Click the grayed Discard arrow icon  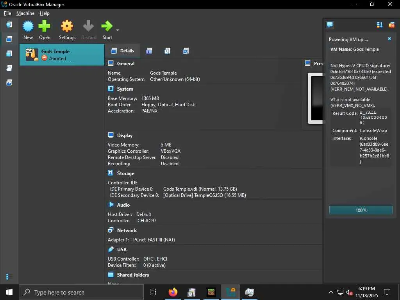(x=89, y=26)
